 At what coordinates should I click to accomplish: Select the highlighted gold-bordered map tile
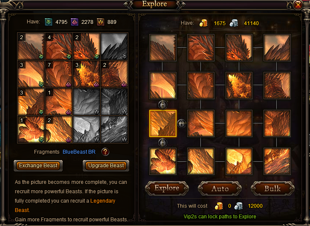click(163, 123)
